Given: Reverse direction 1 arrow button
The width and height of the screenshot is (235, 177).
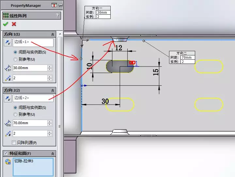Looking at the screenshot, I should point(8,42).
